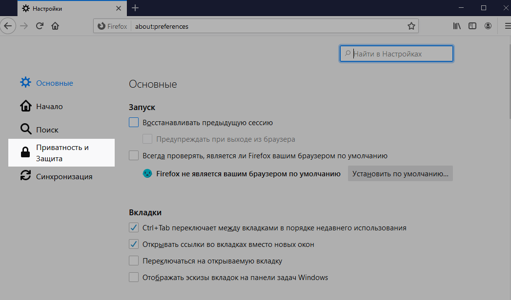Open the hamburger application menu

pos(508,26)
